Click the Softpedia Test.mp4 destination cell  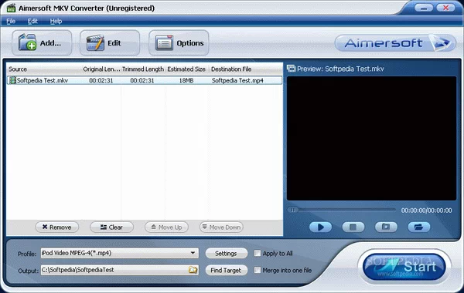coord(237,80)
